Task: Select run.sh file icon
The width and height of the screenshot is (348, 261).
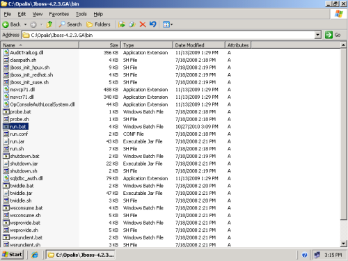Action: click(6, 149)
